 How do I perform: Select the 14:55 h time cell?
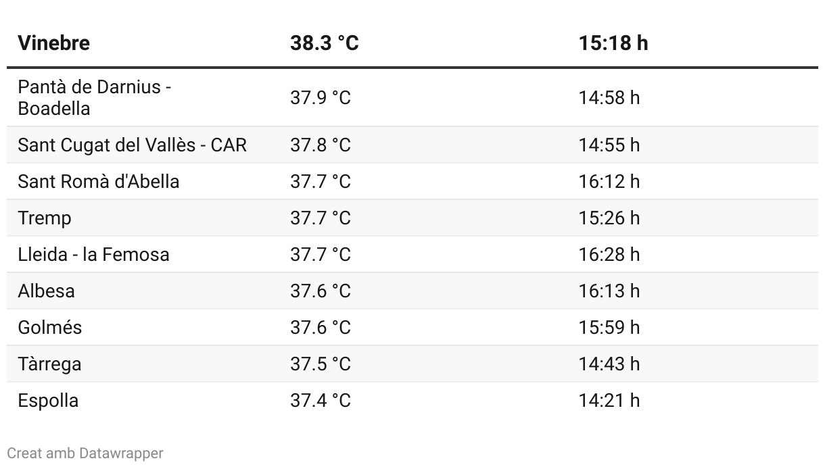609,145
